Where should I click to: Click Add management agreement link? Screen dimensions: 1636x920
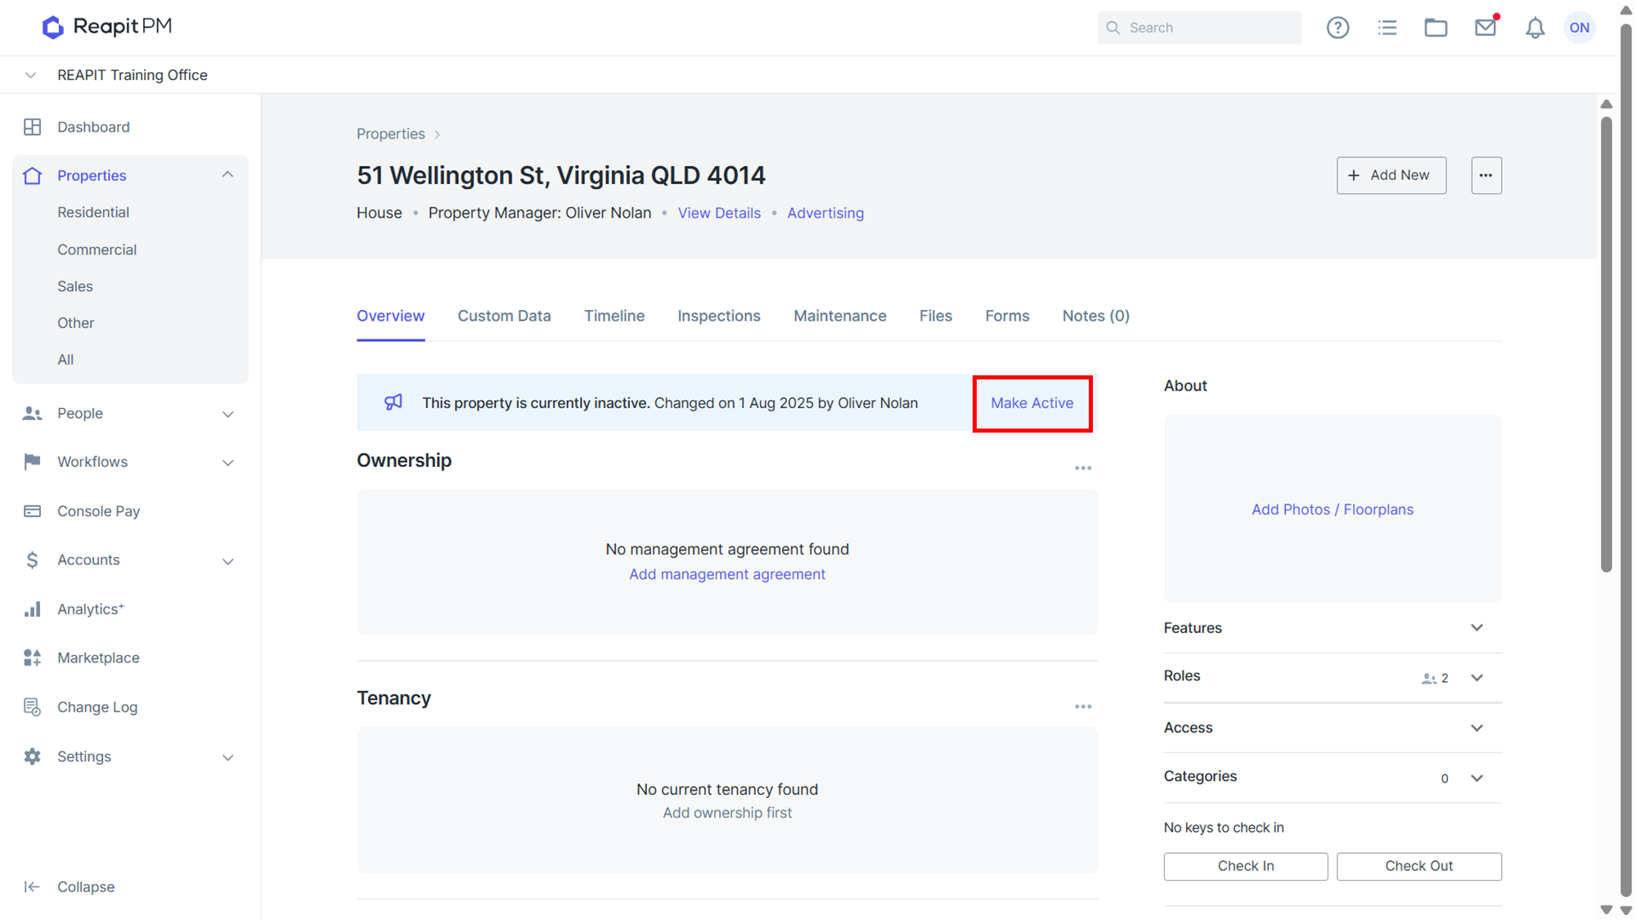click(x=727, y=575)
